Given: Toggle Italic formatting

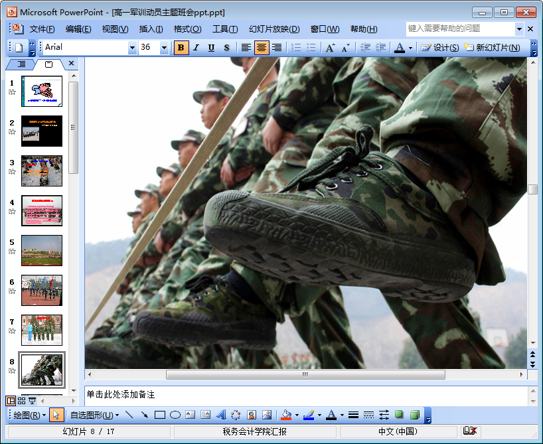Looking at the screenshot, I should point(196,47).
